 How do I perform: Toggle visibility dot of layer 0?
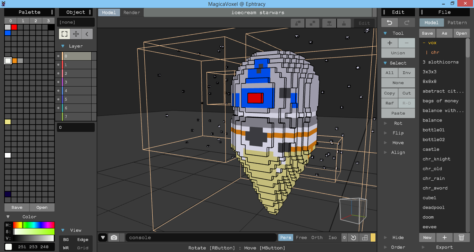(58, 56)
